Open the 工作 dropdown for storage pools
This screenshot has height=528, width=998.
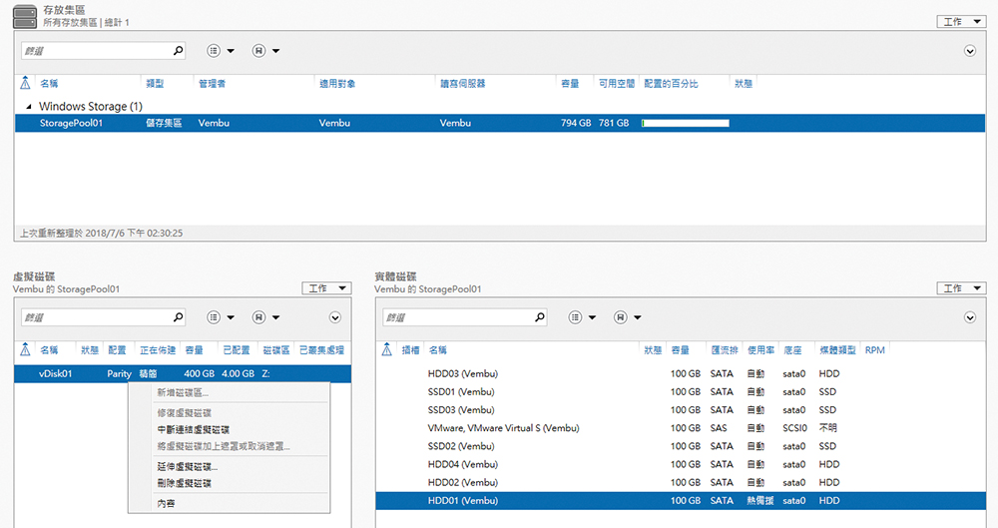(961, 22)
